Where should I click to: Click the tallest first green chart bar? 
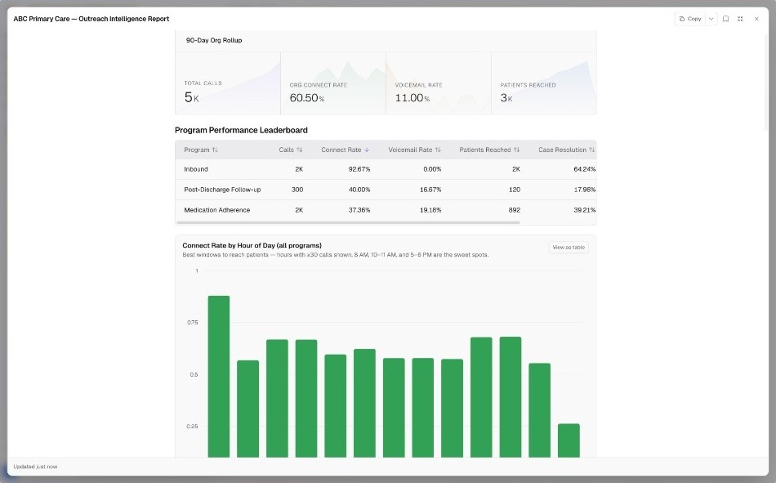219,377
